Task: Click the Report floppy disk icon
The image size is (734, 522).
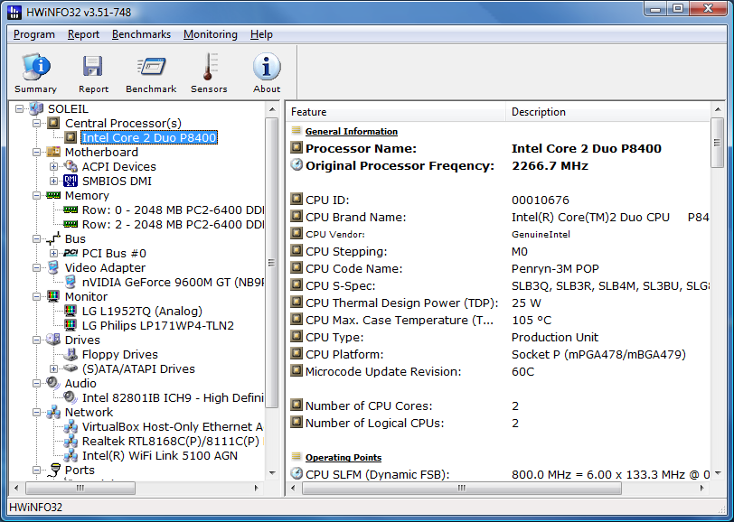Action: click(x=93, y=67)
